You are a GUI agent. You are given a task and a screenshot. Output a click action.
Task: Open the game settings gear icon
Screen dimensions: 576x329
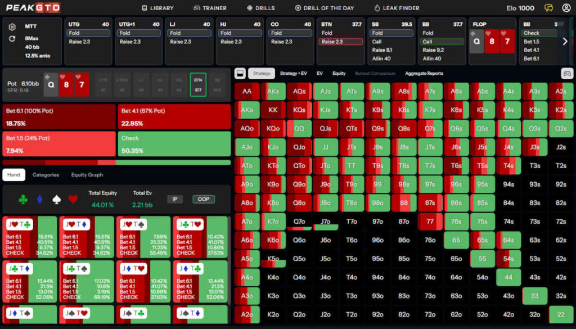[12, 27]
